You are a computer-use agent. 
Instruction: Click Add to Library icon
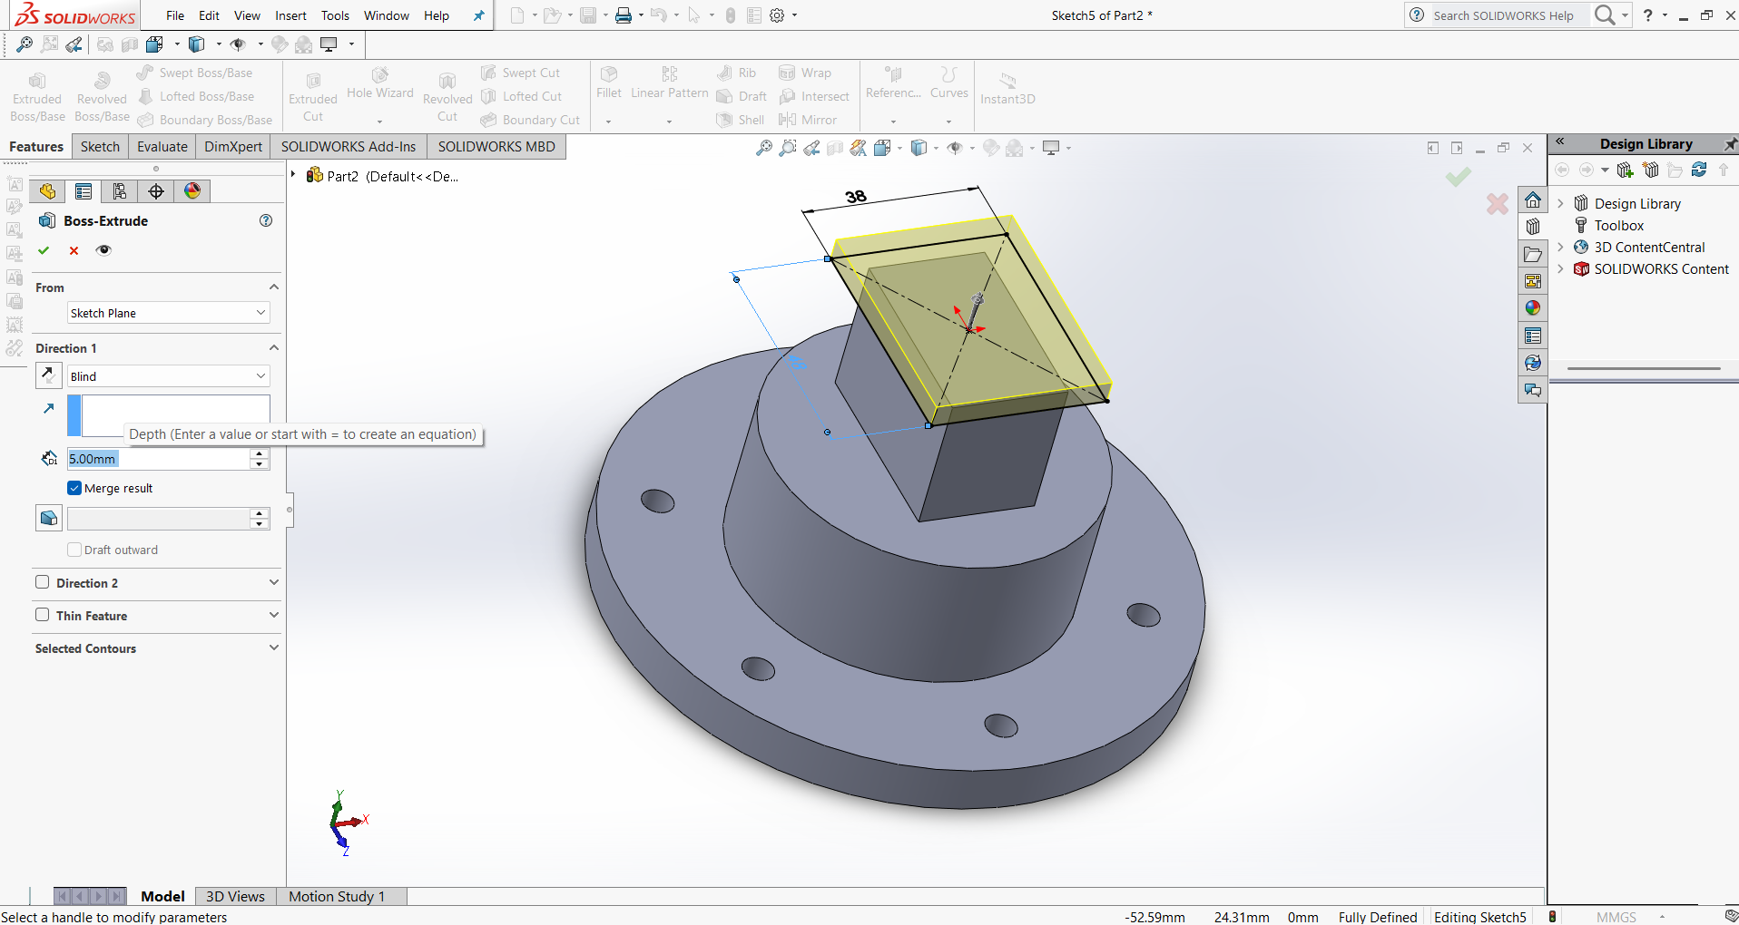tap(1626, 170)
